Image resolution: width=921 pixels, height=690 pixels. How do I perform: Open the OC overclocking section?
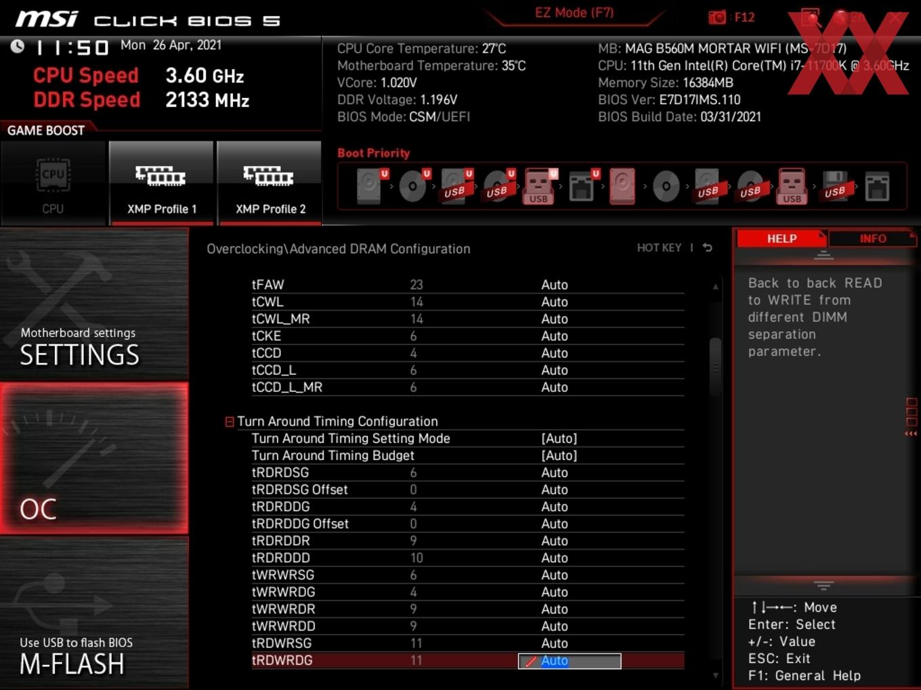coord(94,459)
